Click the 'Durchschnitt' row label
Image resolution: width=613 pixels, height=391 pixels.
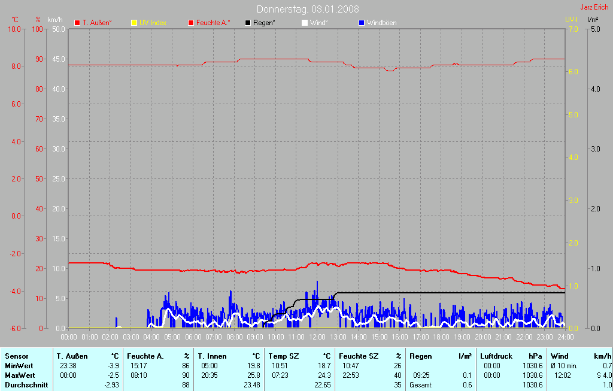pos(26,385)
